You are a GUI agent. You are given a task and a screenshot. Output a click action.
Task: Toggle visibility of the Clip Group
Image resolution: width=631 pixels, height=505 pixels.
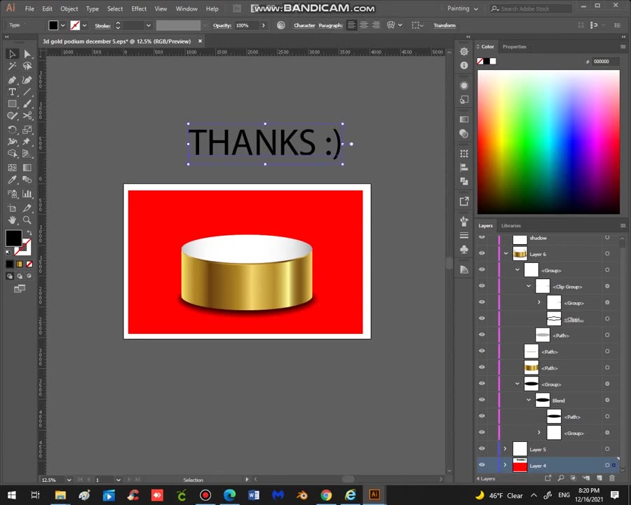(482, 286)
